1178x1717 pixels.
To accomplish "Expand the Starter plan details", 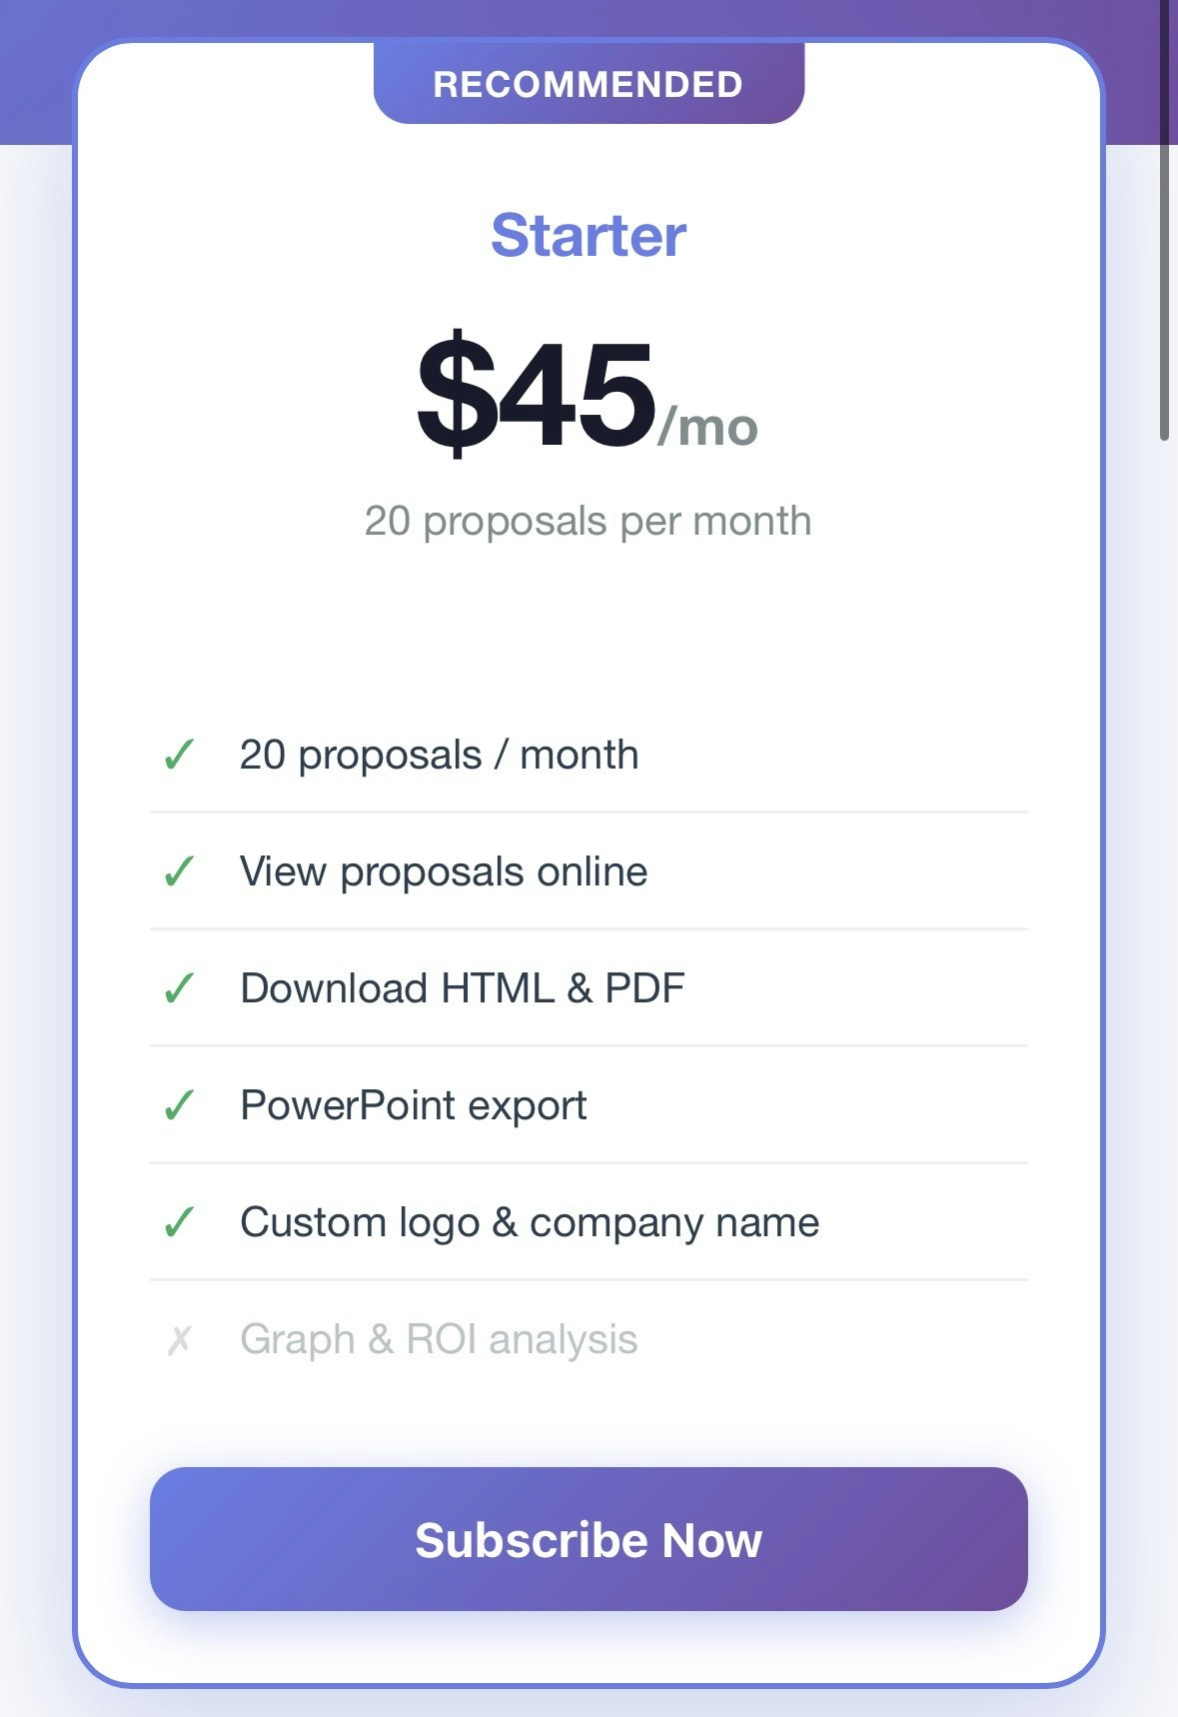I will point(589,236).
